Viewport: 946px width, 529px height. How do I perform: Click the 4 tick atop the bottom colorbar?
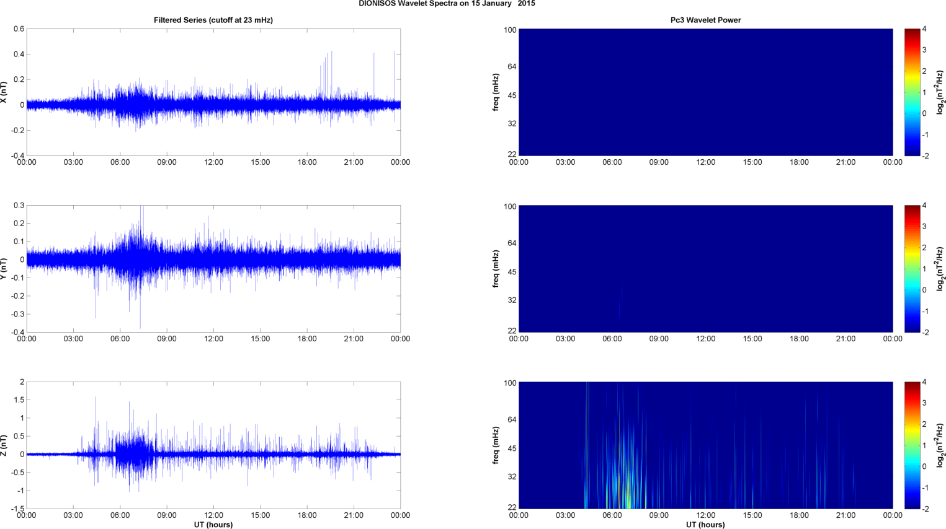(924, 382)
